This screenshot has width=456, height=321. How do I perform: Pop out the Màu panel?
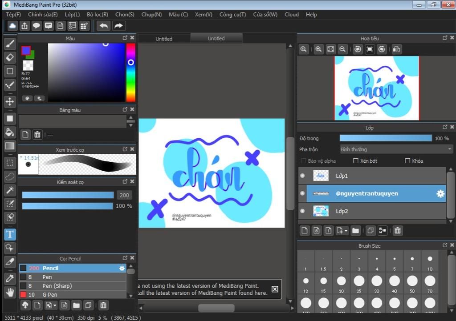[x=125, y=38]
